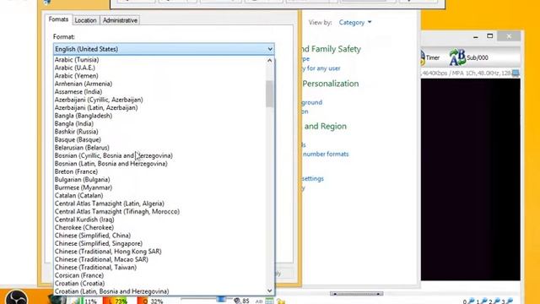Viewport: 540px width, 304px height.
Task: Open the Location tab
Action: [x=85, y=20]
